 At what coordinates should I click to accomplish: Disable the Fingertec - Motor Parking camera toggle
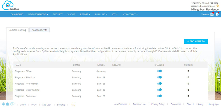pyautogui.click(x=159, y=90)
